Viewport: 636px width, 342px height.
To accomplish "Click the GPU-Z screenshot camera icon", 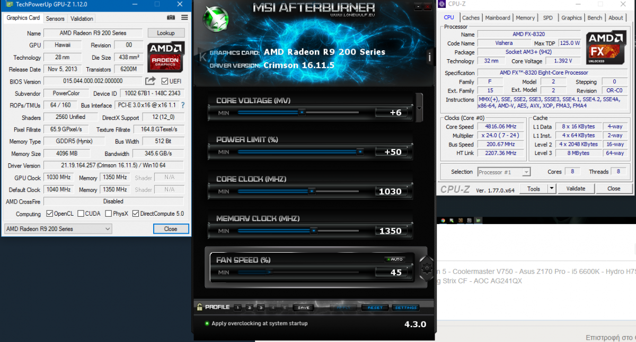I will click(x=171, y=17).
